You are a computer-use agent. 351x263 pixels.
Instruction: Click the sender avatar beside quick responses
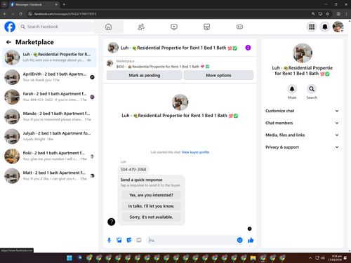tap(111, 222)
